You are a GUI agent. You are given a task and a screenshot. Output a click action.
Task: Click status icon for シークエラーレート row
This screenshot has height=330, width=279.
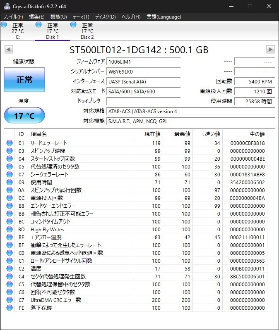pyautogui.click(x=10, y=174)
